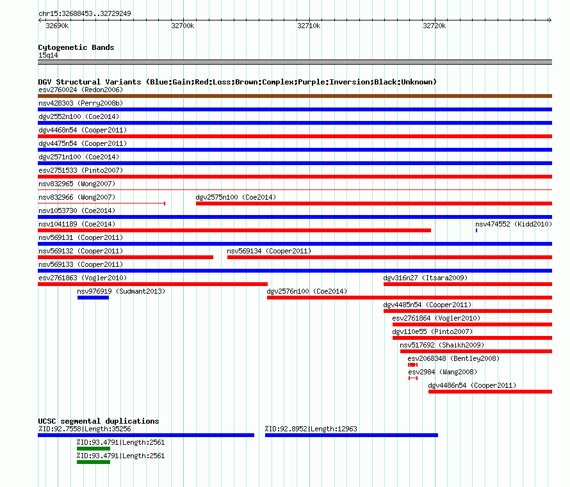This screenshot has height=487, width=570.
Task: Click the 32720k ruler tick label
Action: 434,26
